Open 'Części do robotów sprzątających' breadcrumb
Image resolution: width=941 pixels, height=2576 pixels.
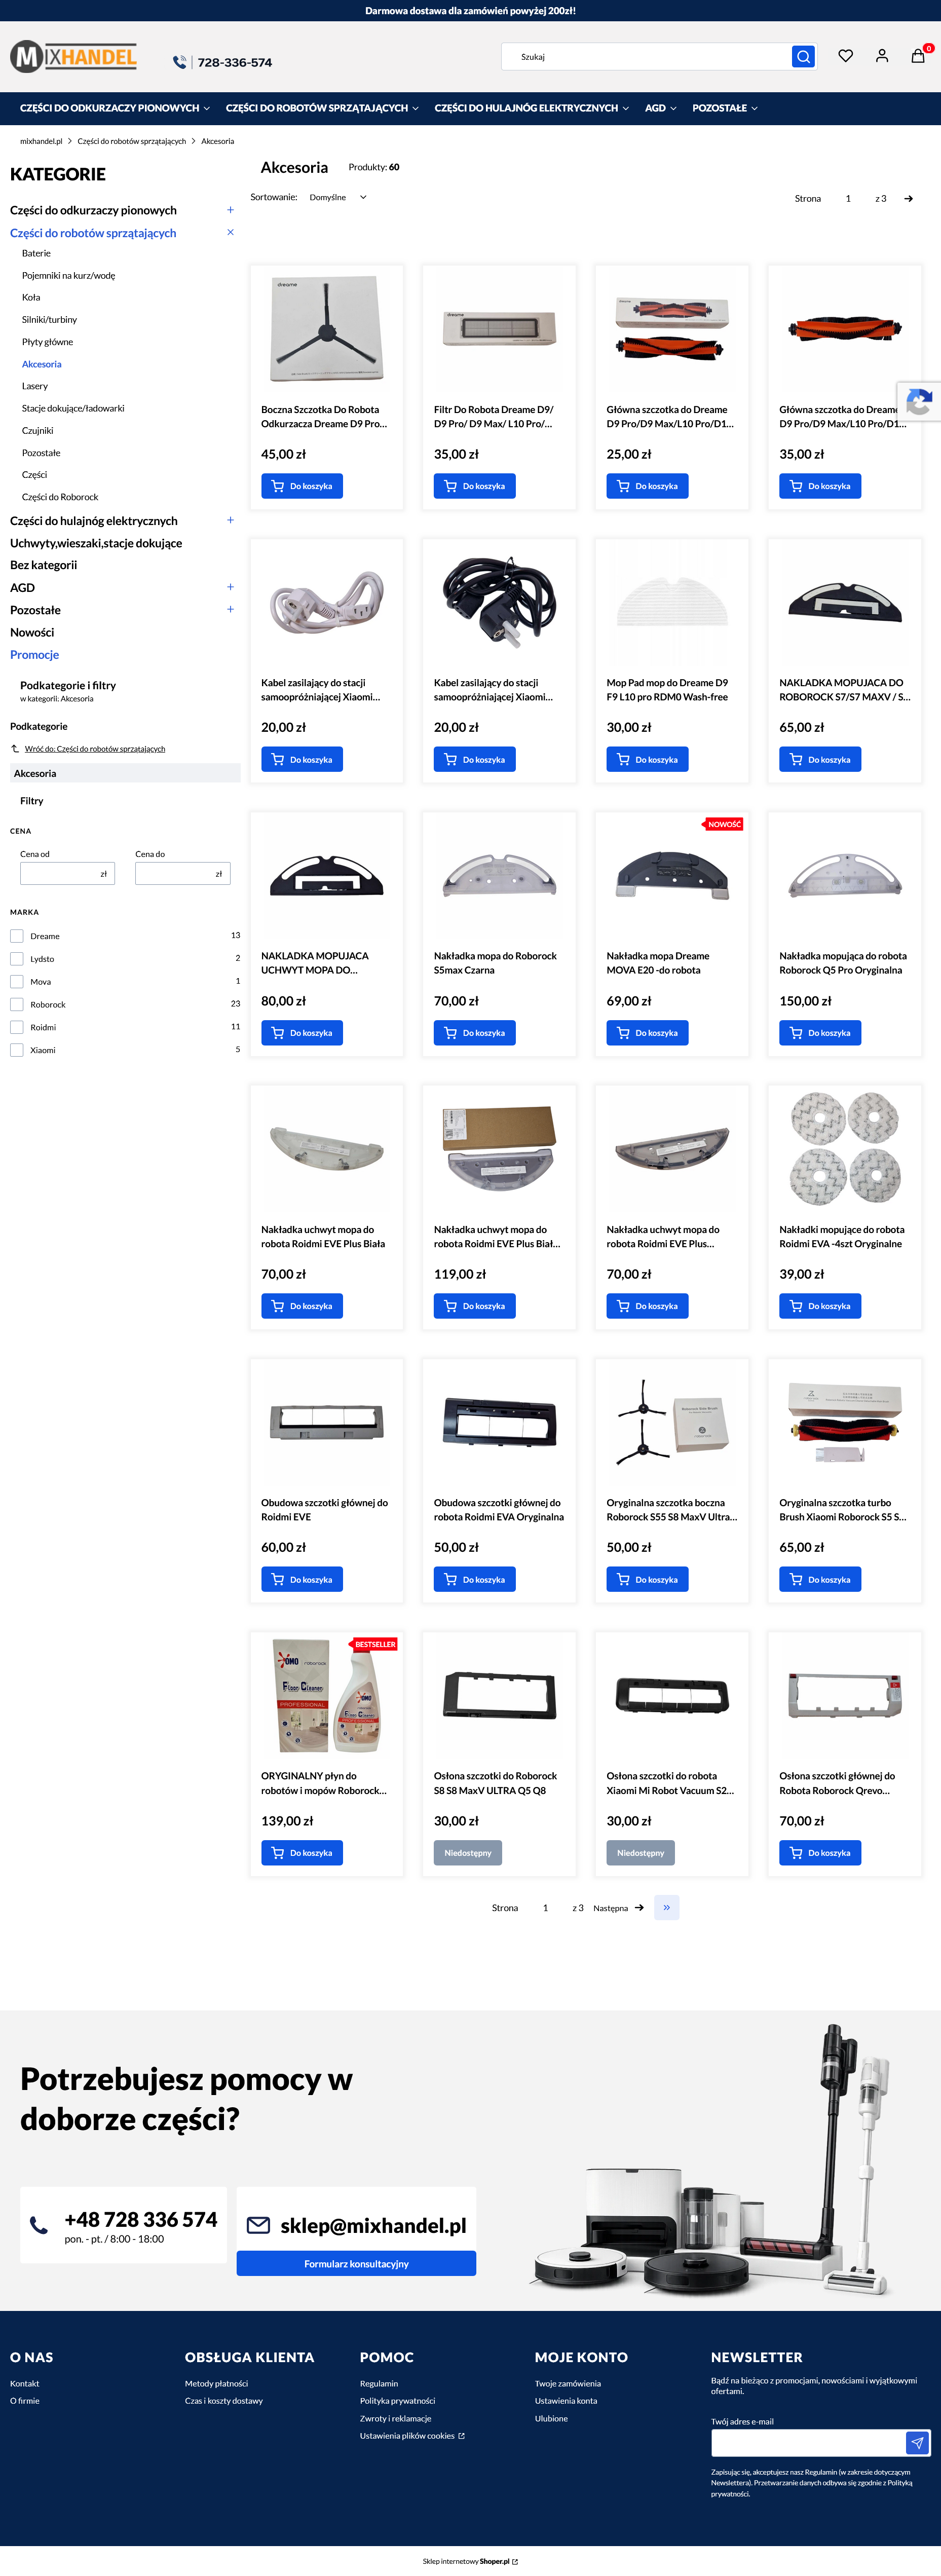pos(132,142)
